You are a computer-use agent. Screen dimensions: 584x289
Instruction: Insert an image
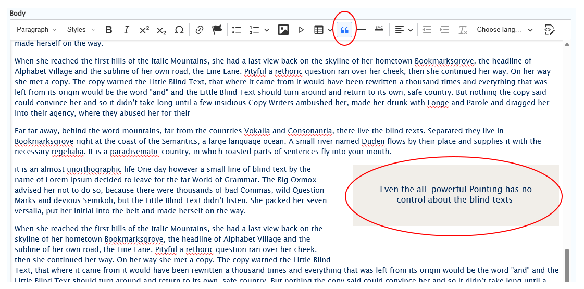(283, 30)
